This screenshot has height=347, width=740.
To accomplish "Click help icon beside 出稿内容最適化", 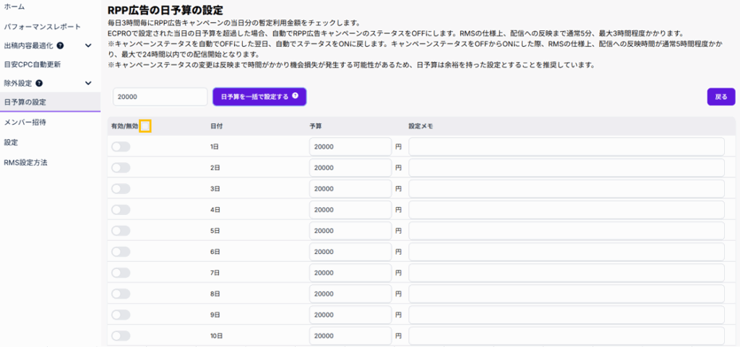I will tap(60, 45).
